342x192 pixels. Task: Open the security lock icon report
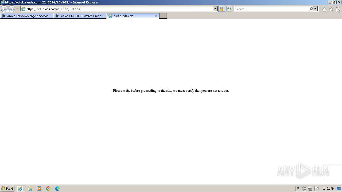point(221,9)
